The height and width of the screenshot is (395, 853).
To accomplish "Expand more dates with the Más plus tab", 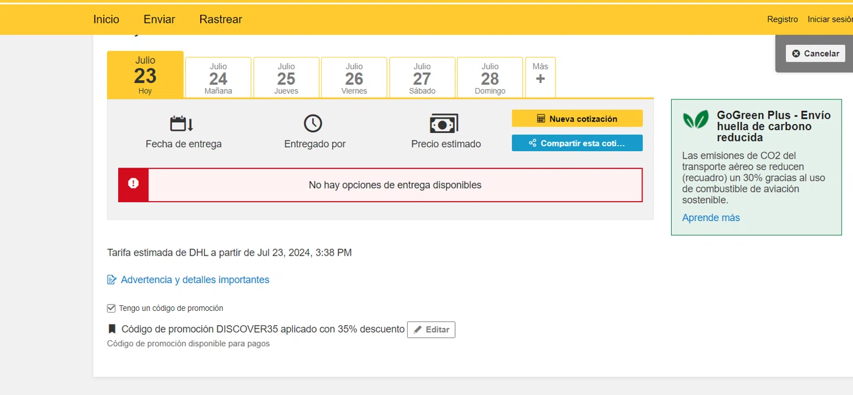I will (540, 77).
